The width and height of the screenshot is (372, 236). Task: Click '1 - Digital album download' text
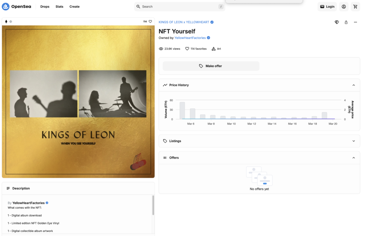click(25, 215)
